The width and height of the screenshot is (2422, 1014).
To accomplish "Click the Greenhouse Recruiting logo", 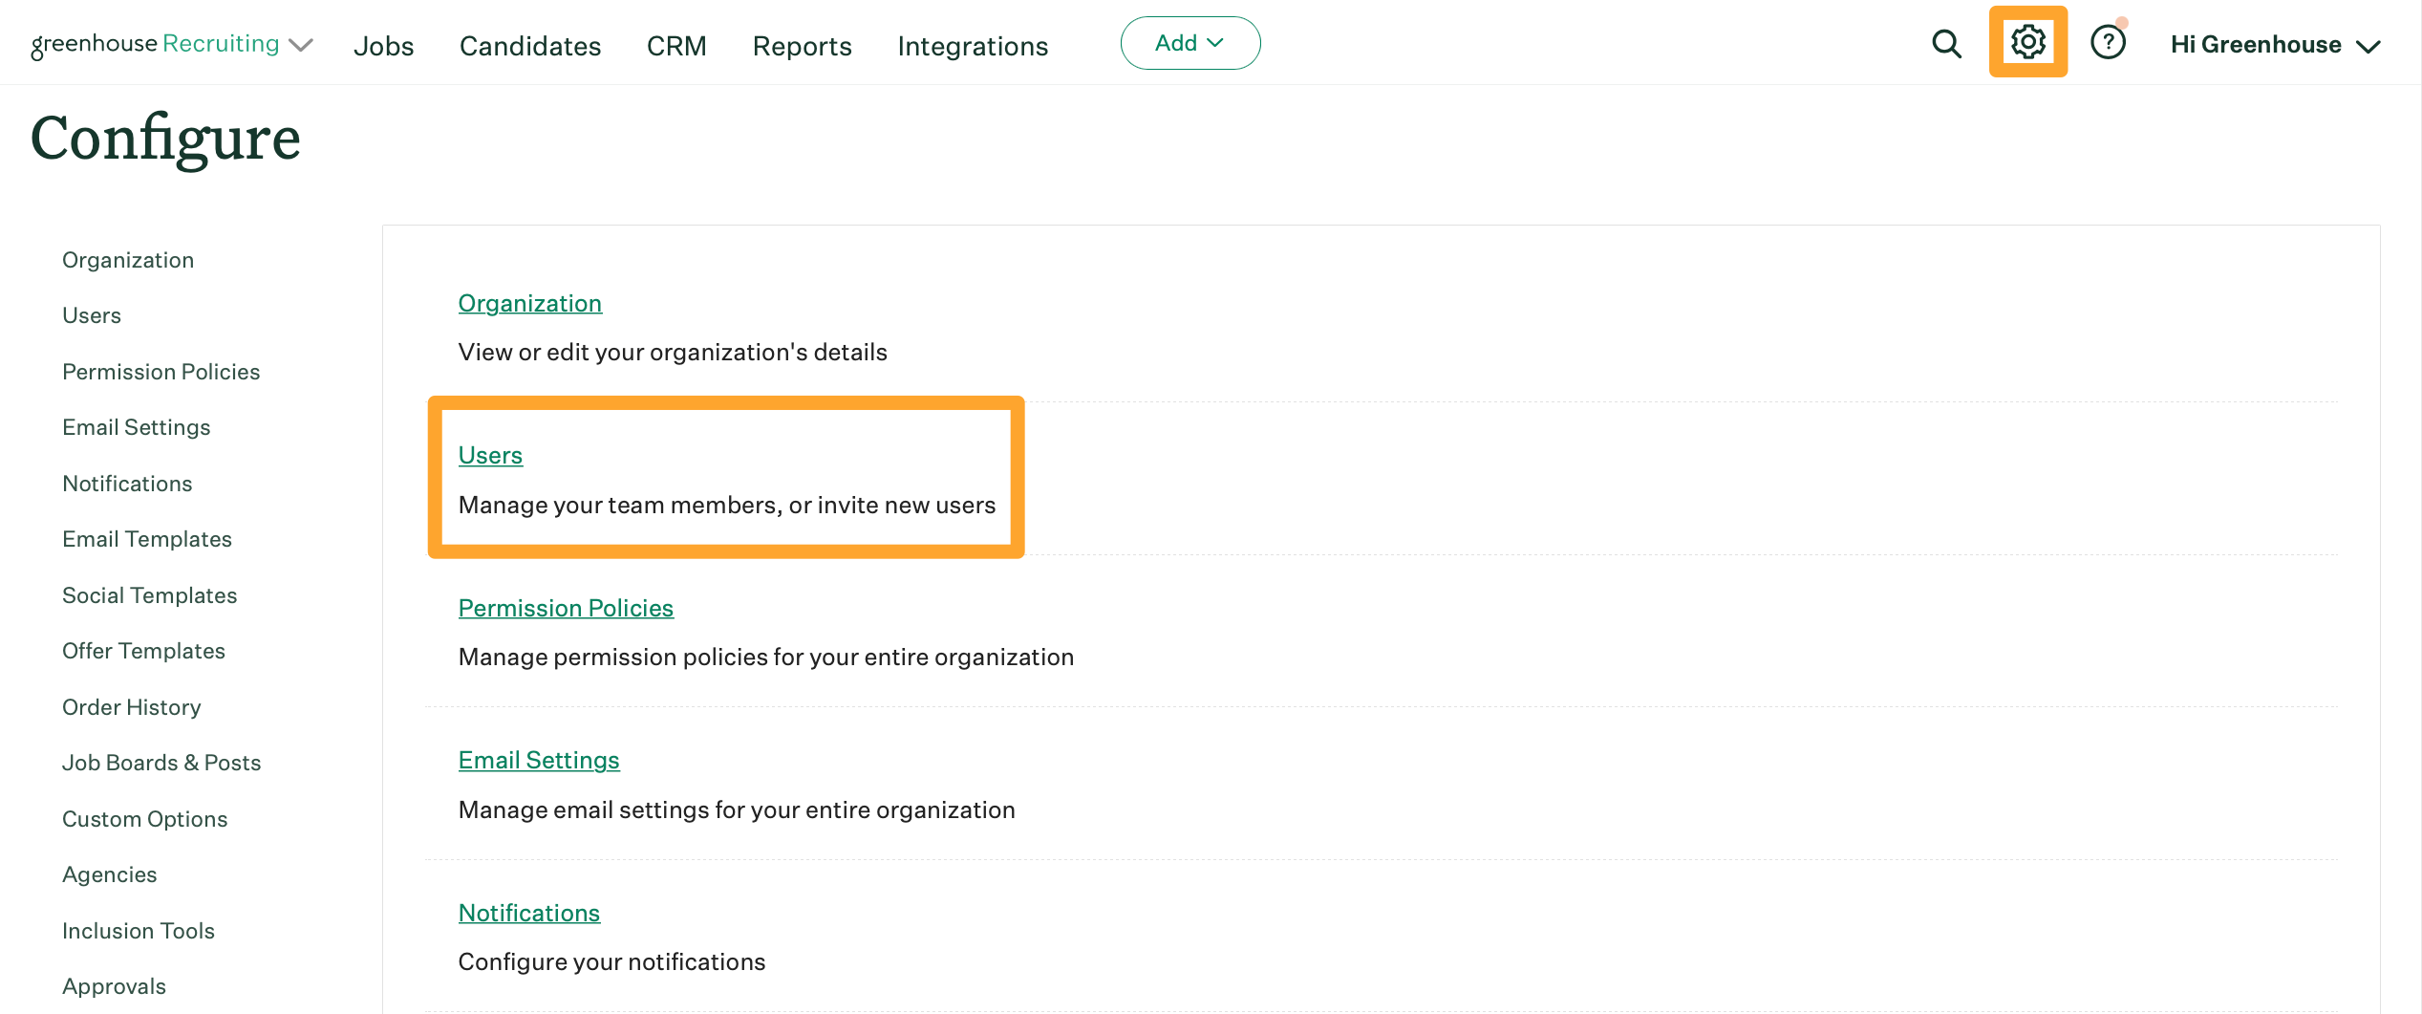I will click(x=153, y=43).
